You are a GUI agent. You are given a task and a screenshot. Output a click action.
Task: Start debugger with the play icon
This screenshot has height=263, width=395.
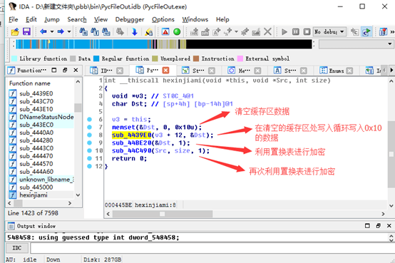point(284,32)
